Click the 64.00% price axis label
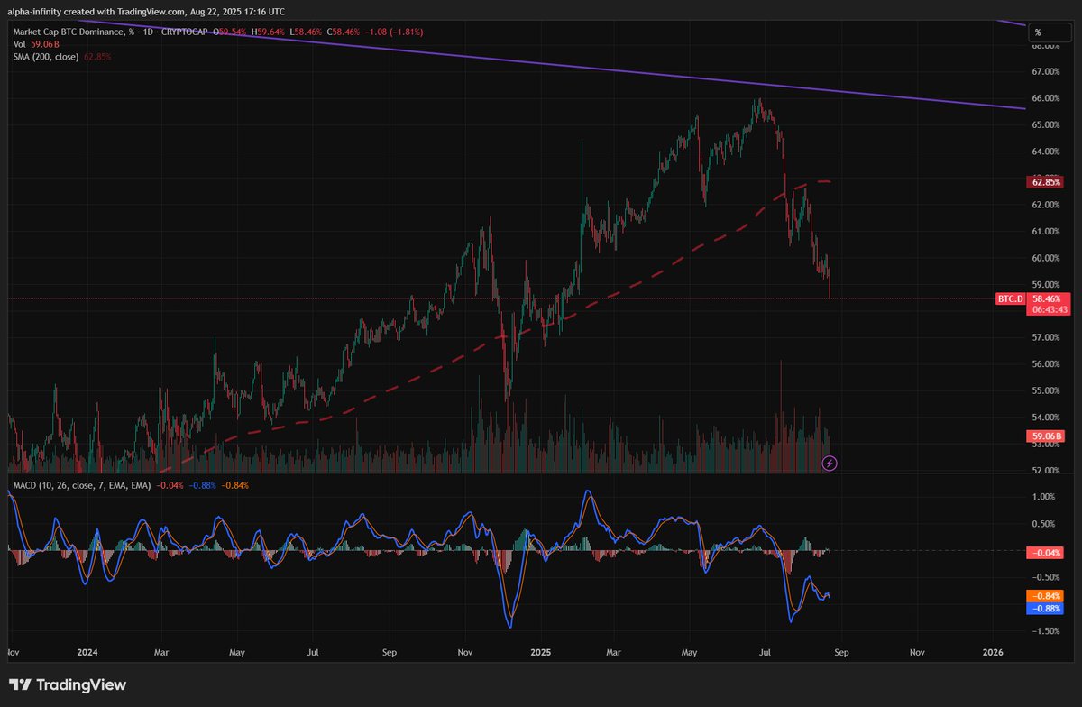Image resolution: width=1082 pixels, height=707 pixels. pos(1046,151)
